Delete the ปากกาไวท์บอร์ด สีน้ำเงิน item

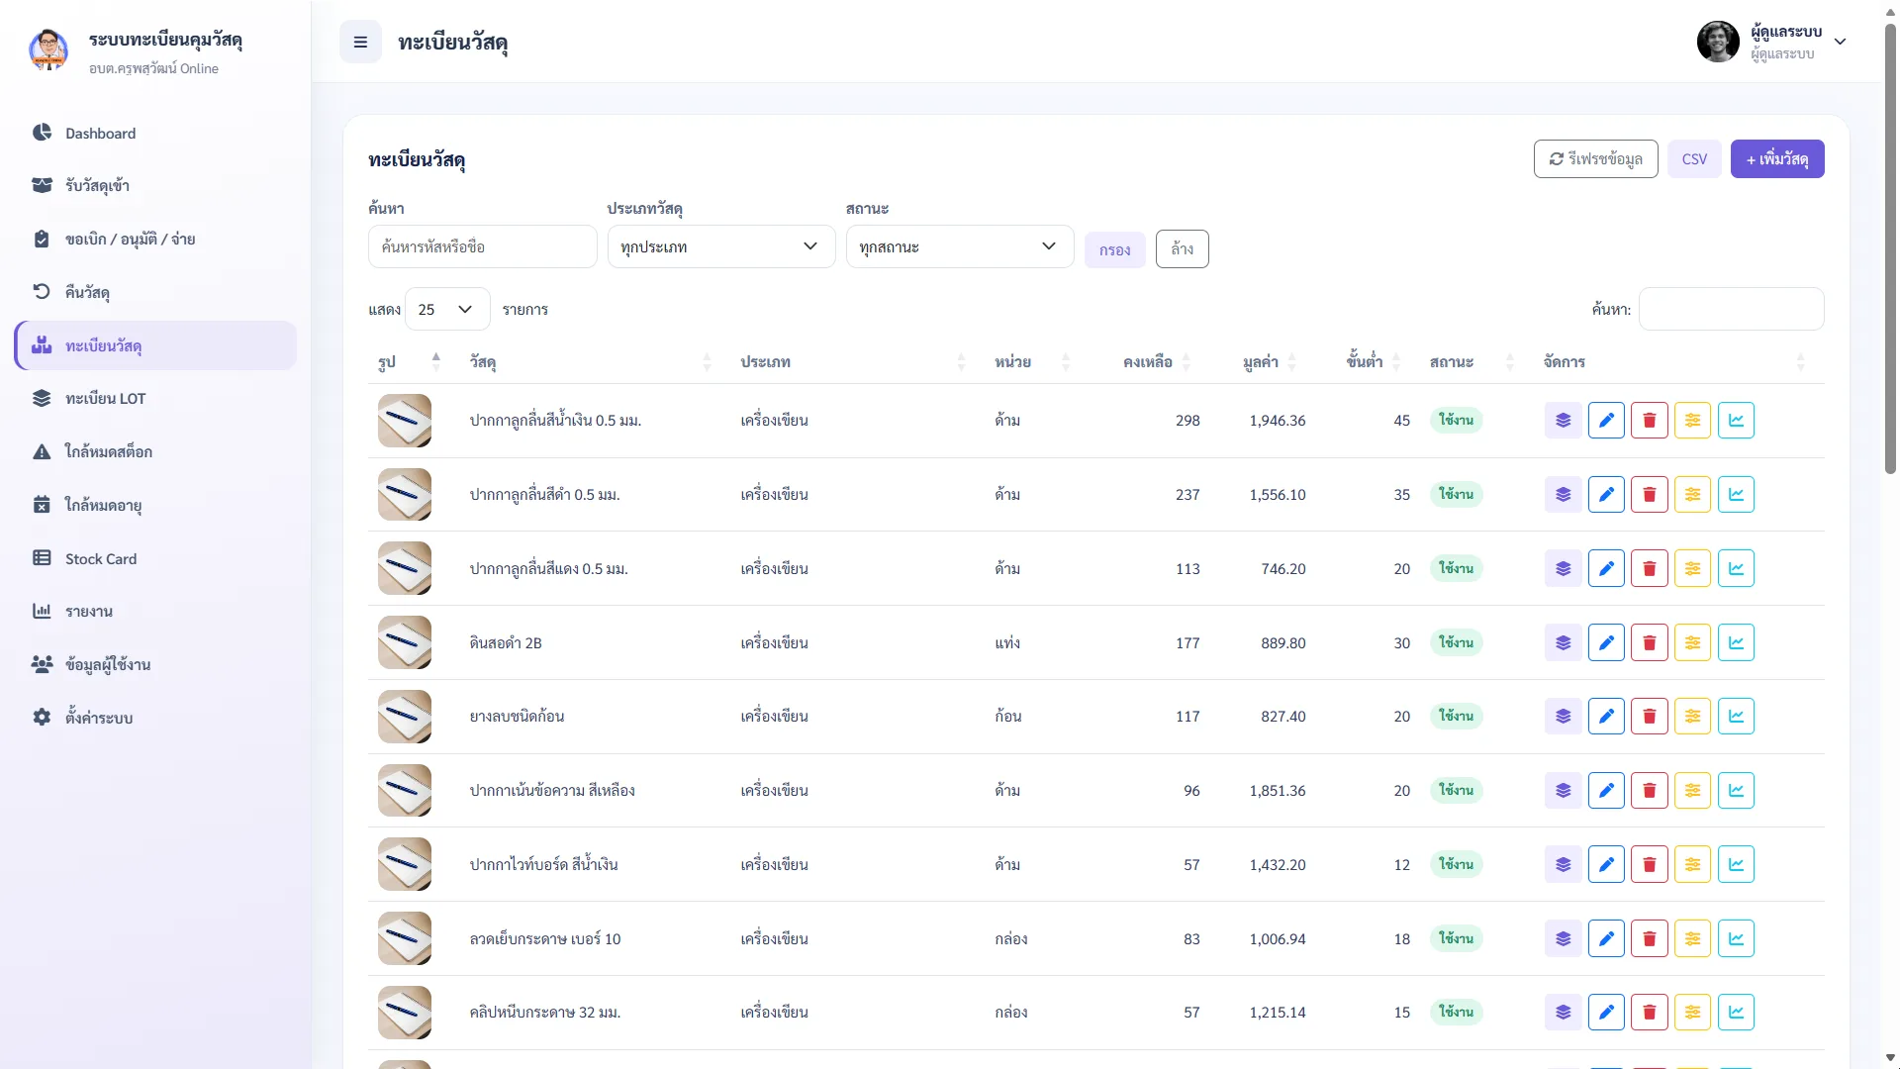click(1649, 864)
